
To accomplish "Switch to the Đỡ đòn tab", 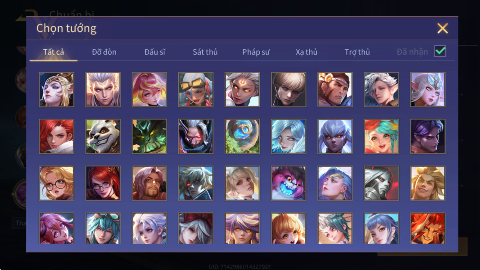I will pos(104,52).
